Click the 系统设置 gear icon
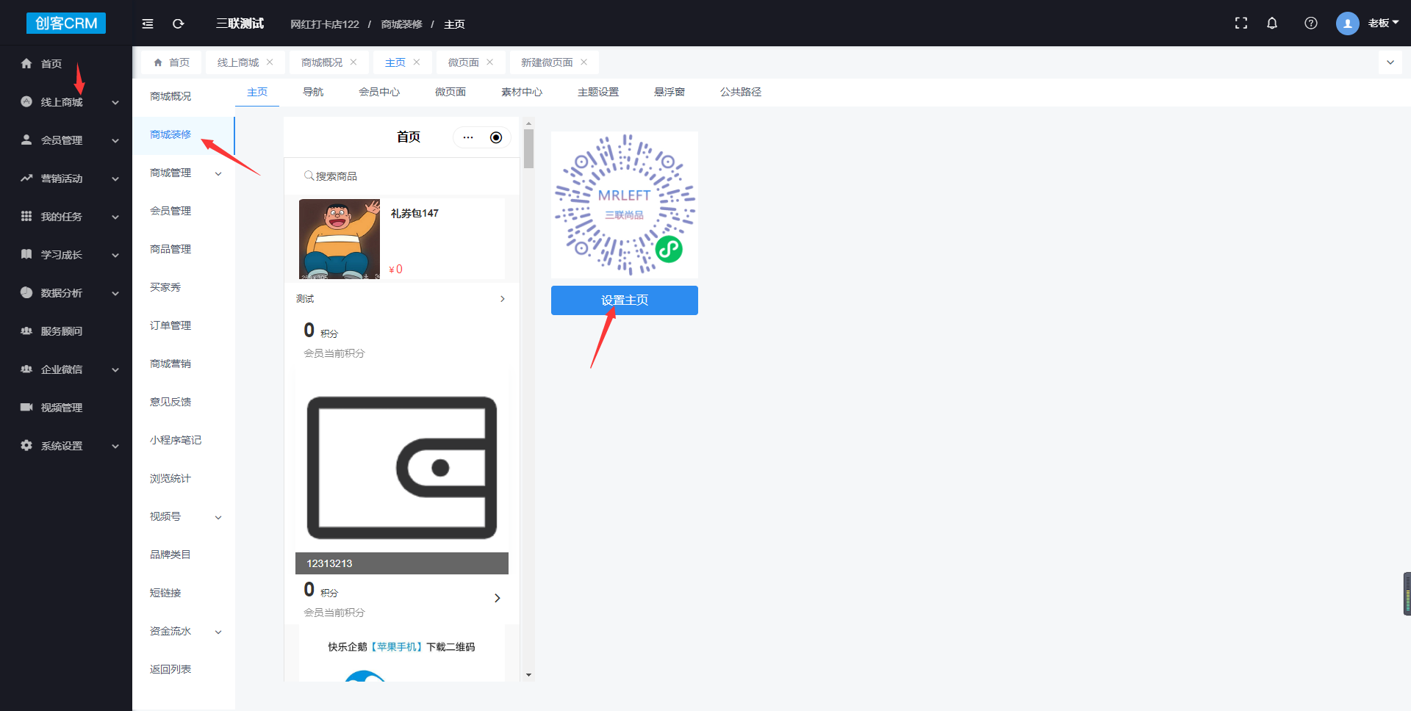Viewport: 1411px width, 711px height. click(x=26, y=446)
